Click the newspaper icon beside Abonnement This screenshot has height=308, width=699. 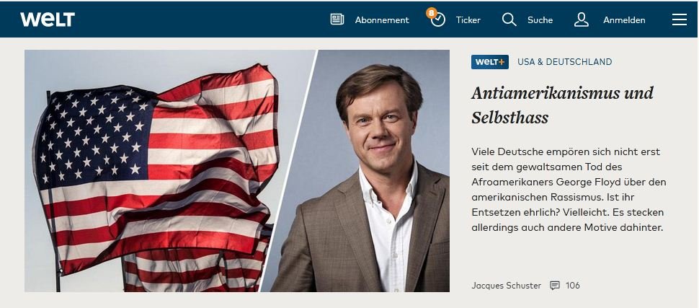(337, 19)
